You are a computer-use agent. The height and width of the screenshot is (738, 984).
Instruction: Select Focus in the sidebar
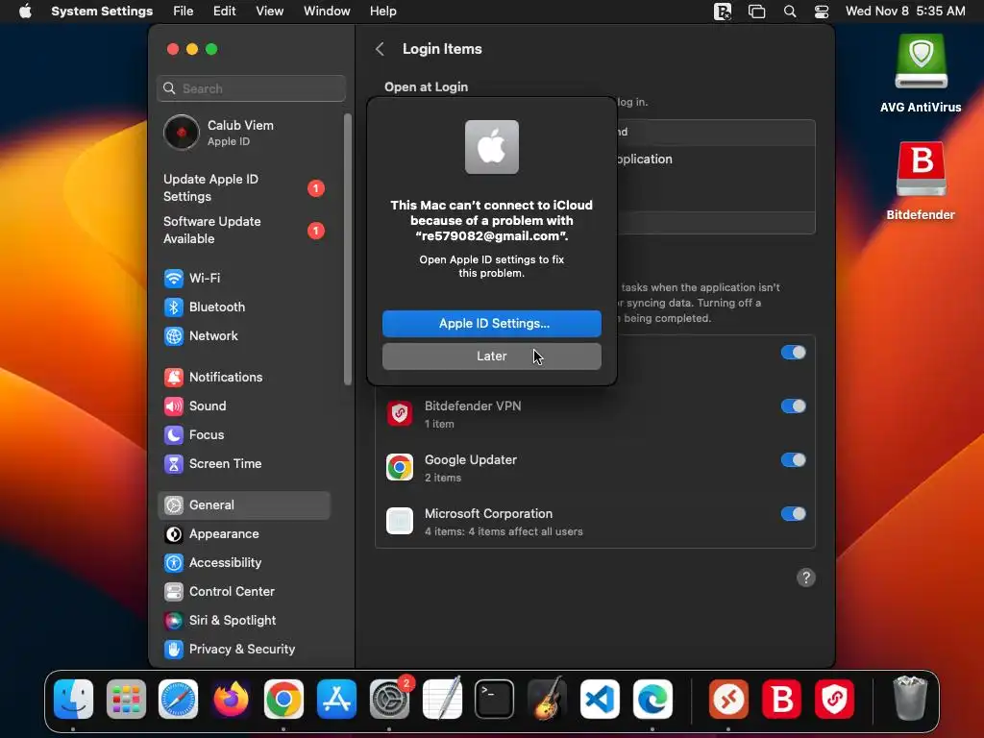(243, 435)
